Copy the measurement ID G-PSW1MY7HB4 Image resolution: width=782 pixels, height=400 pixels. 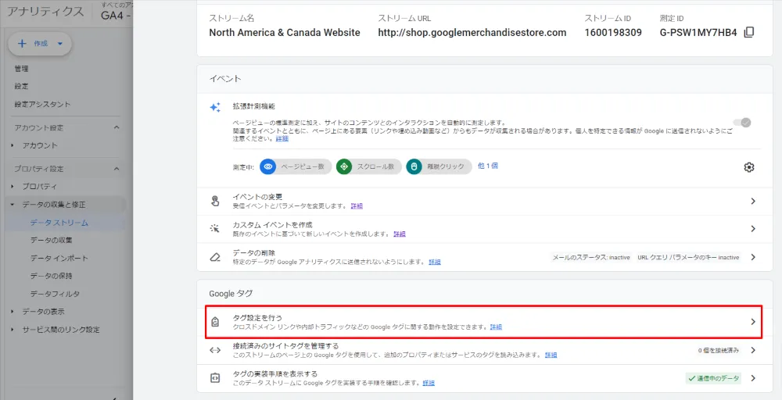coord(748,32)
